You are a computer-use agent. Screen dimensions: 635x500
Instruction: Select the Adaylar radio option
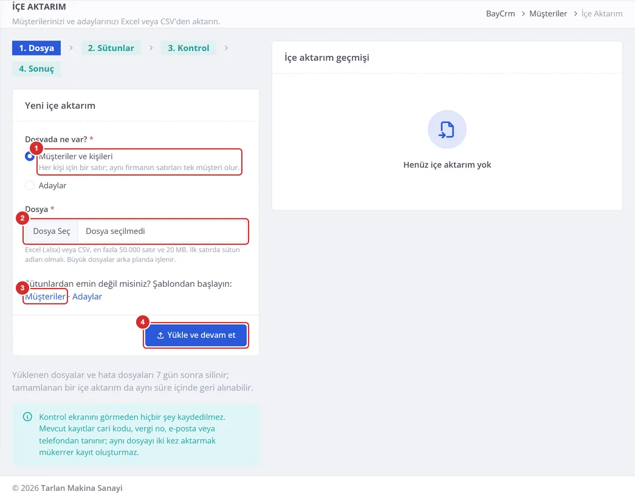[x=30, y=185]
